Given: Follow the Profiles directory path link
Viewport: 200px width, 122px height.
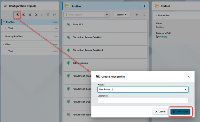Looking at the screenshot, I should (163, 37).
